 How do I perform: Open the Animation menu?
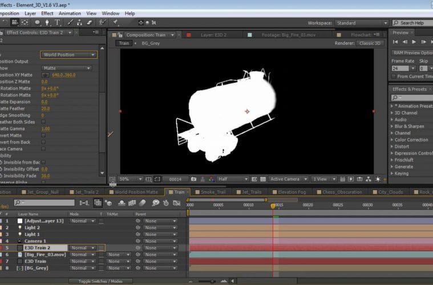70,13
